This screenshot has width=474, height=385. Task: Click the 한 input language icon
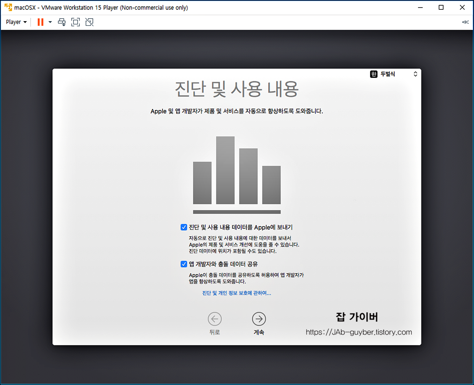click(374, 74)
